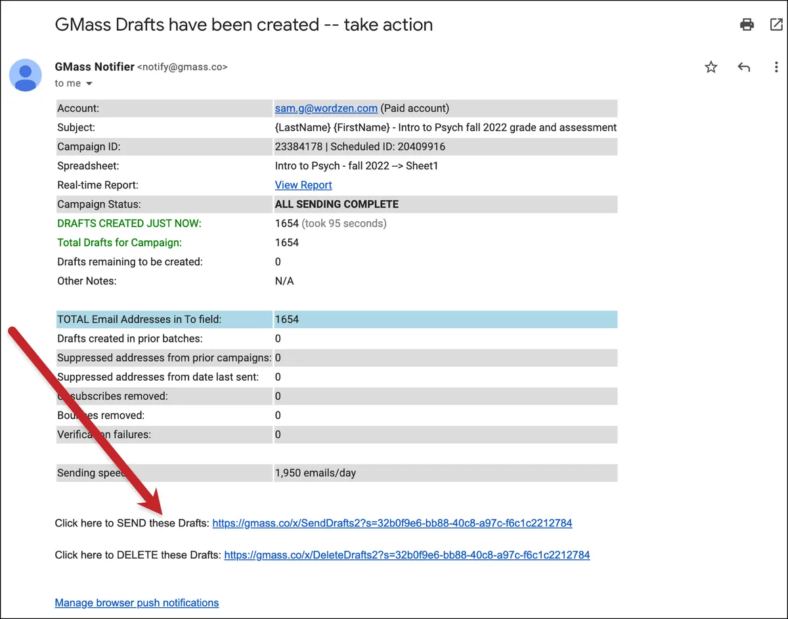Click the notify@gmass.co sender address

click(x=183, y=67)
